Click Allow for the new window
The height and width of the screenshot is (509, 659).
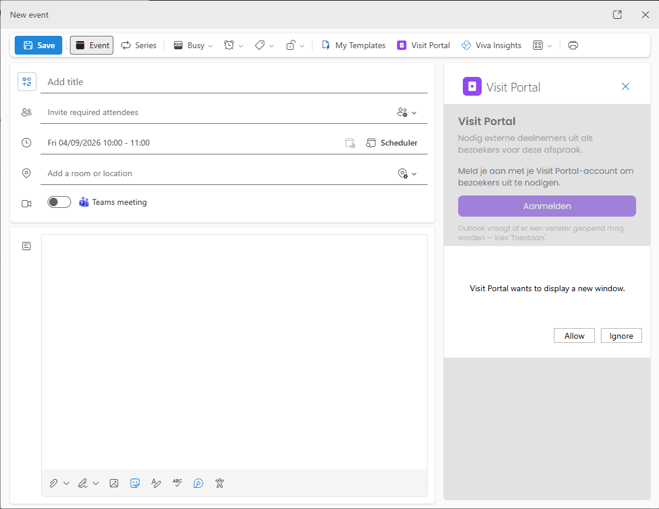[574, 336]
